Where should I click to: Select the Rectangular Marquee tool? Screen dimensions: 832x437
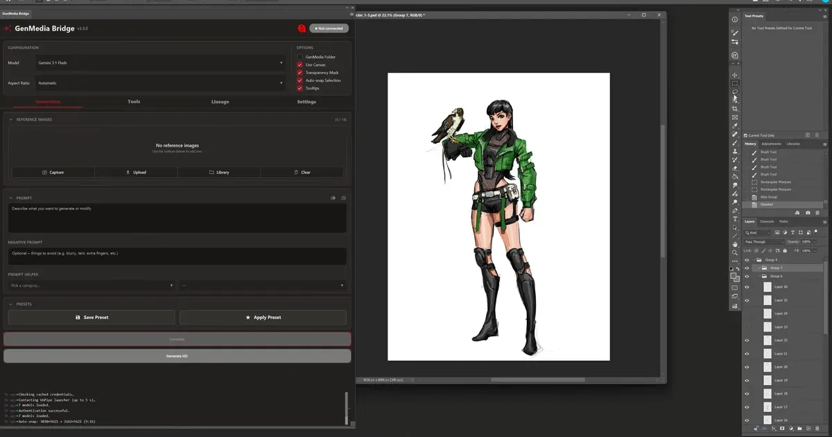click(735, 83)
